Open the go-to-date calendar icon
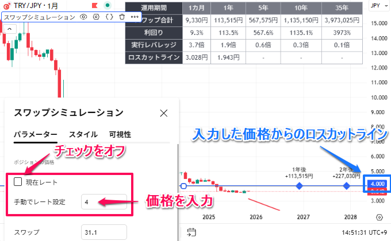Image resolution: width=391 pixels, height=241 pixels. click(x=191, y=232)
